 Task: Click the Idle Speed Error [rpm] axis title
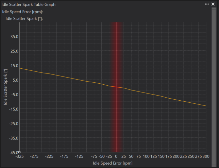pos(113,163)
